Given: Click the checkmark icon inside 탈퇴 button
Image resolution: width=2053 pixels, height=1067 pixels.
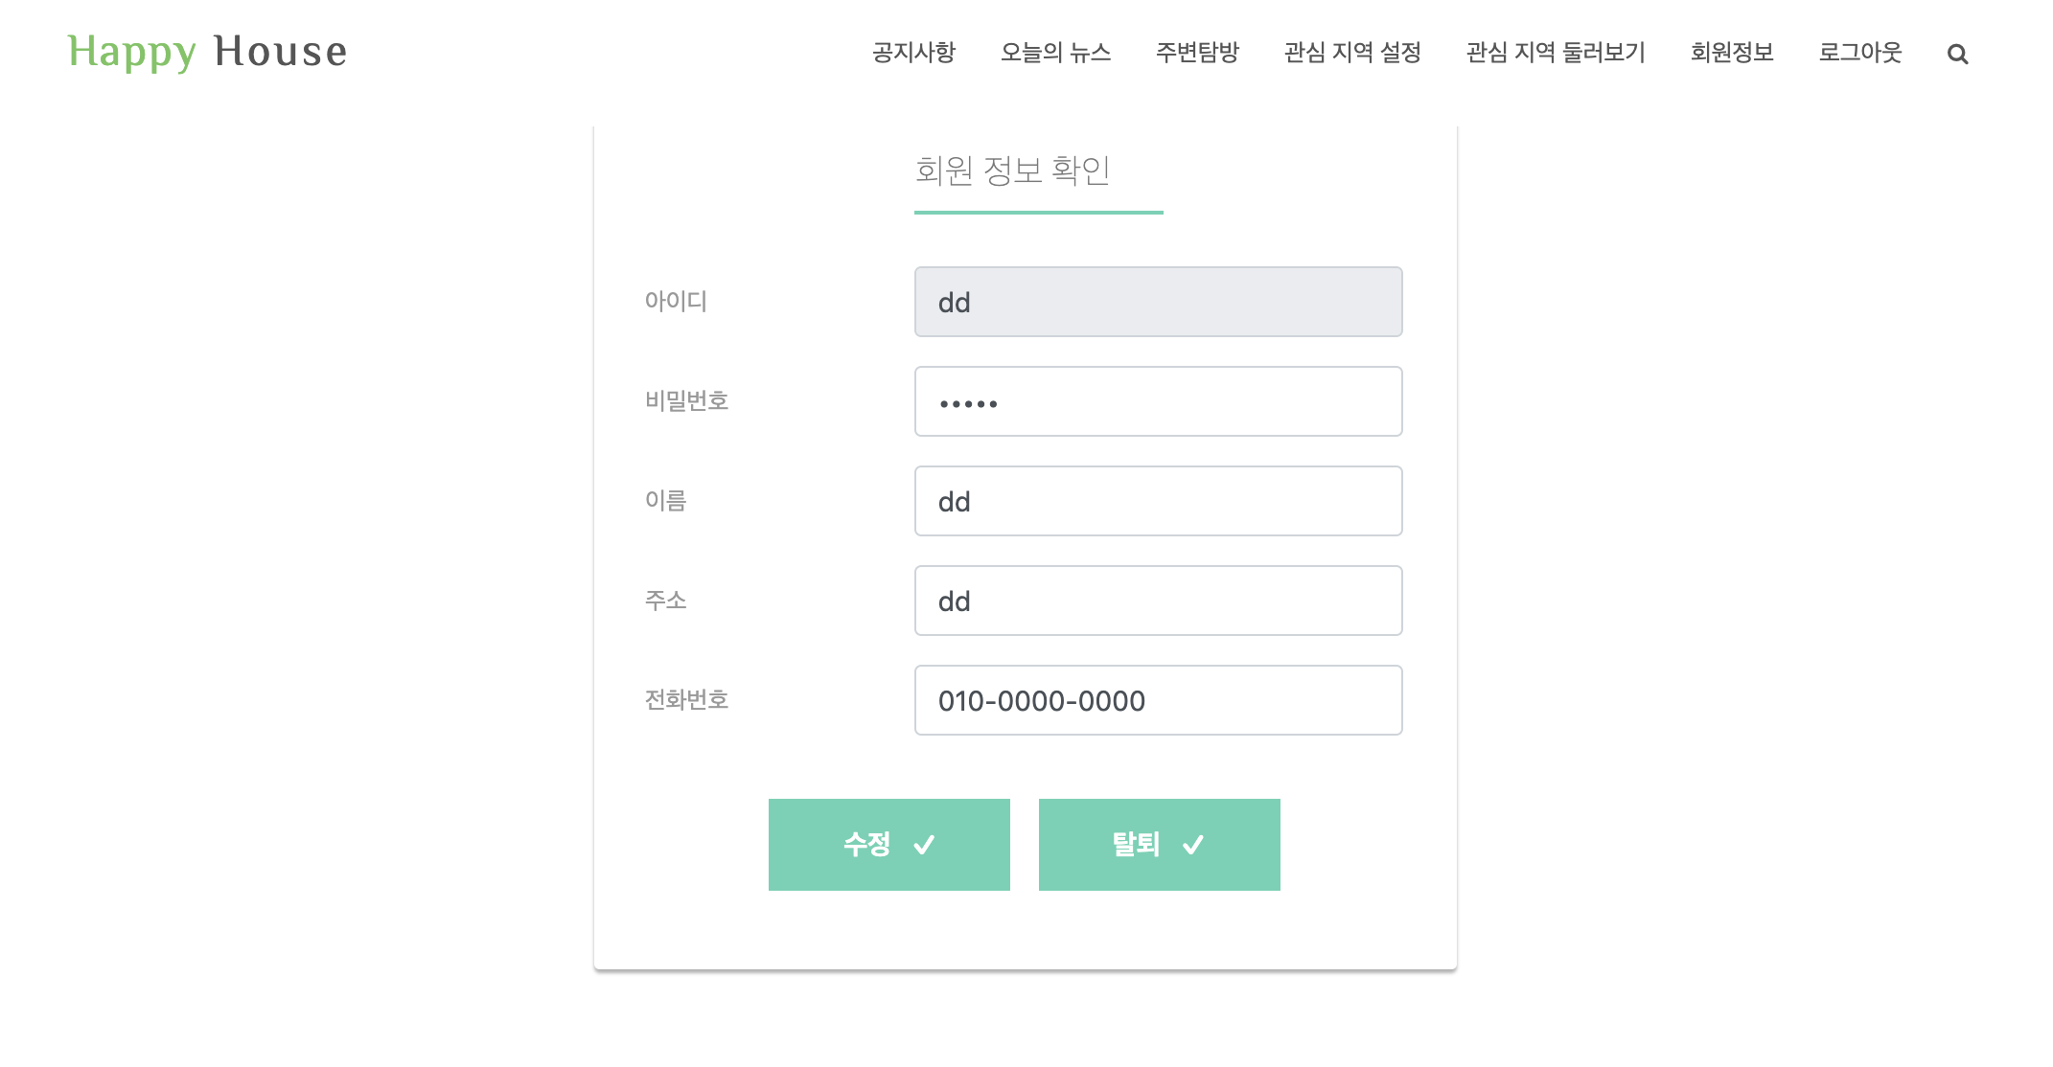Looking at the screenshot, I should coord(1191,845).
